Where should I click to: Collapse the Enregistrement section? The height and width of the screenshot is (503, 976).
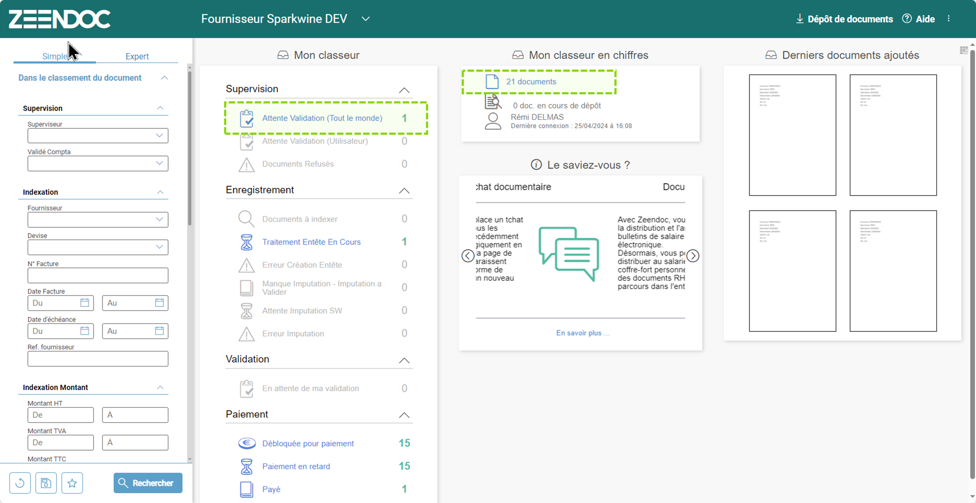pos(404,191)
